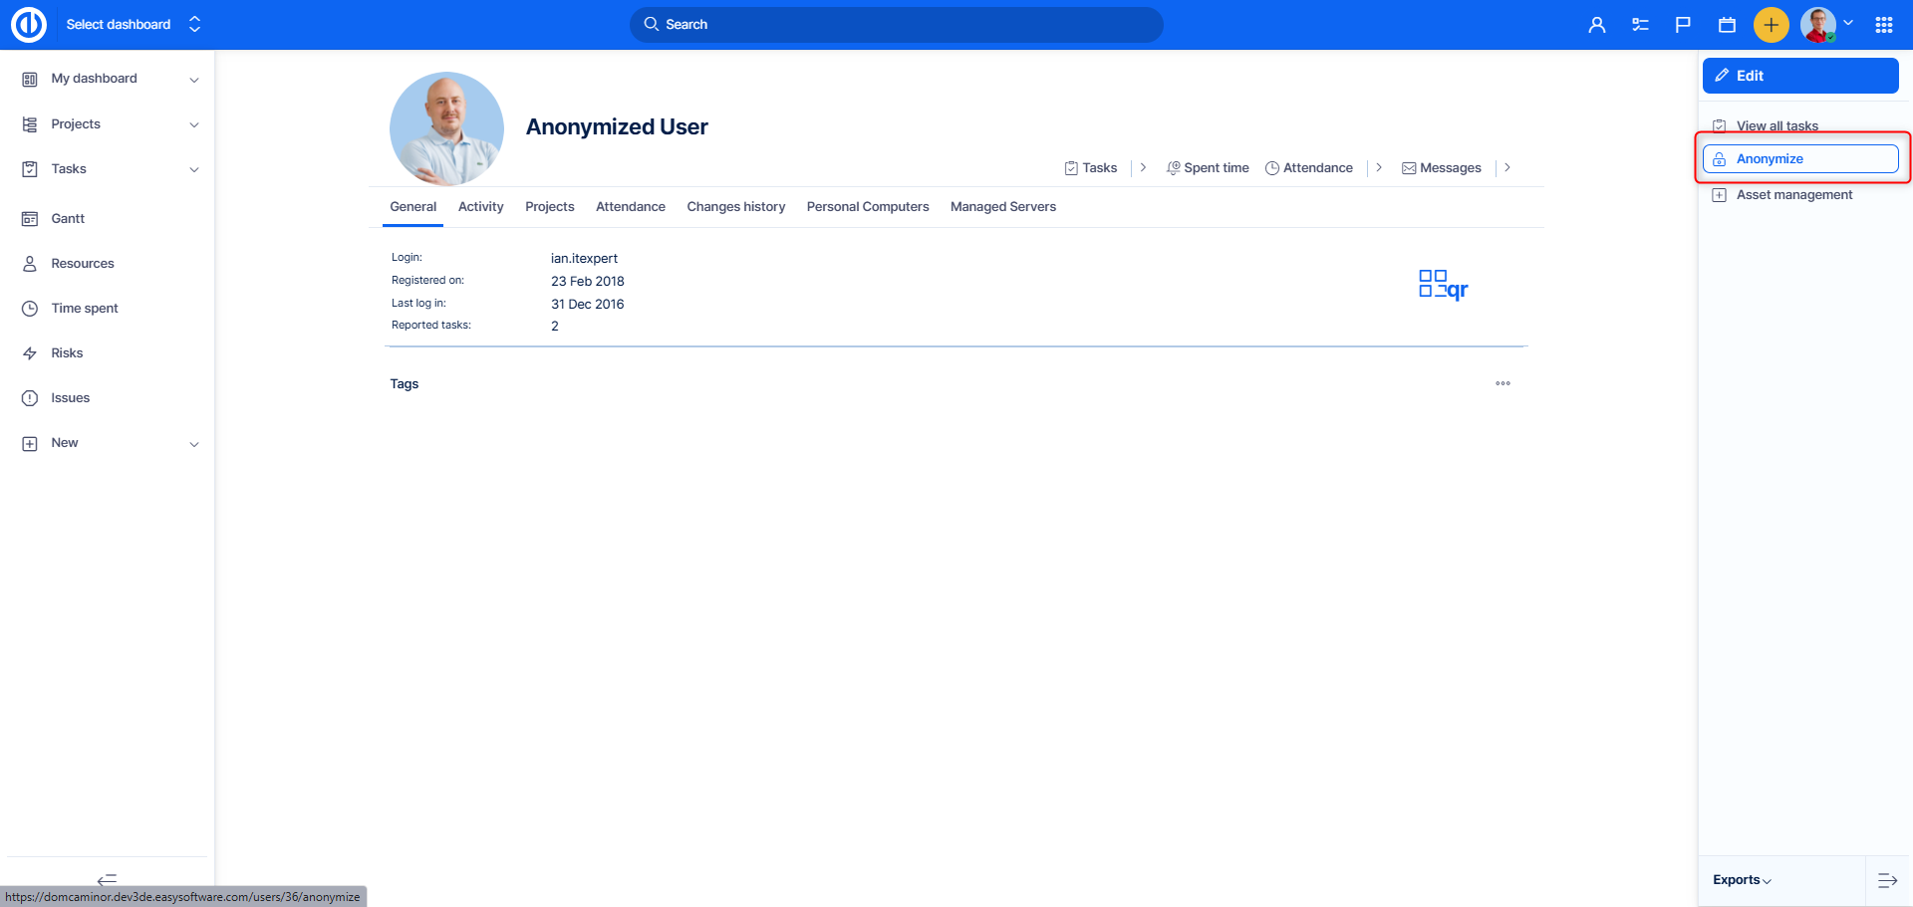
Task: Collapse the left sidebar arrow icon
Action: (x=107, y=879)
